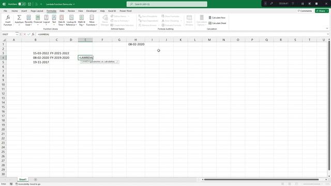Expand the workbook title dropdown
331x186 pixels.
click(74, 4)
